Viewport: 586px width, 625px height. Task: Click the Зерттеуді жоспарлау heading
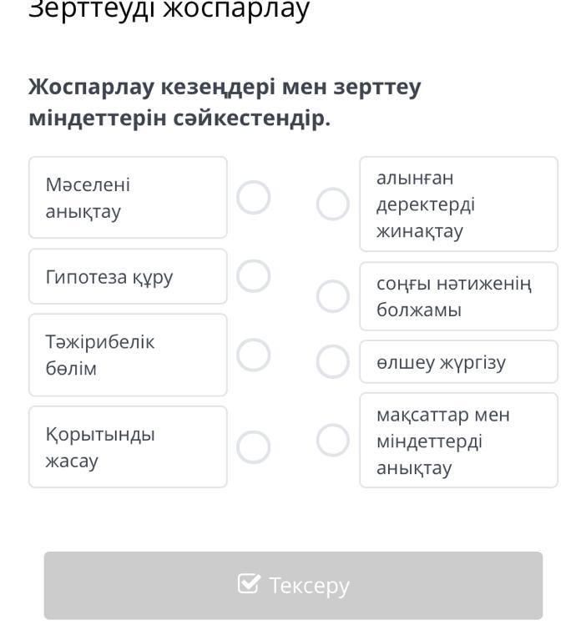pyautogui.click(x=169, y=10)
